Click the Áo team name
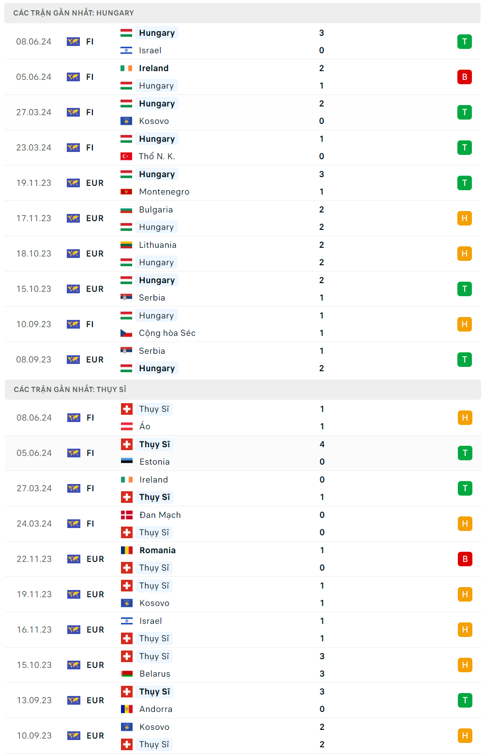Viewport: 483px width, 756px height. click(x=145, y=426)
